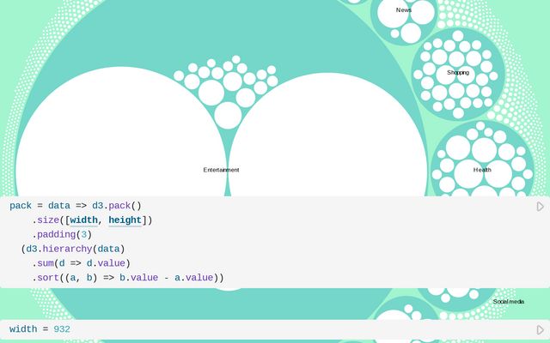Click the Entertainment label in the chart
Image resolution: width=550 pixels, height=343 pixels.
tap(222, 170)
